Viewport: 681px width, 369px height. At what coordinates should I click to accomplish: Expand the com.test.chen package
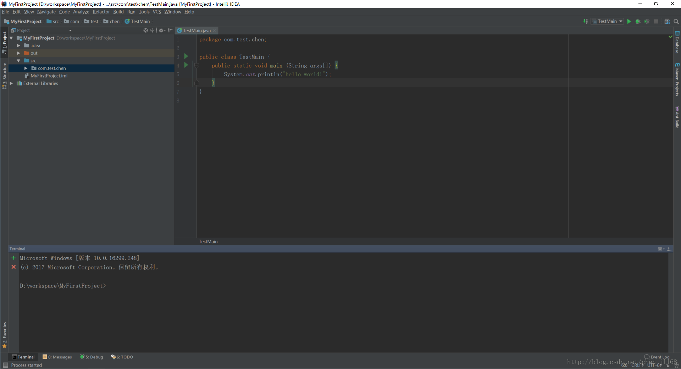(x=26, y=68)
